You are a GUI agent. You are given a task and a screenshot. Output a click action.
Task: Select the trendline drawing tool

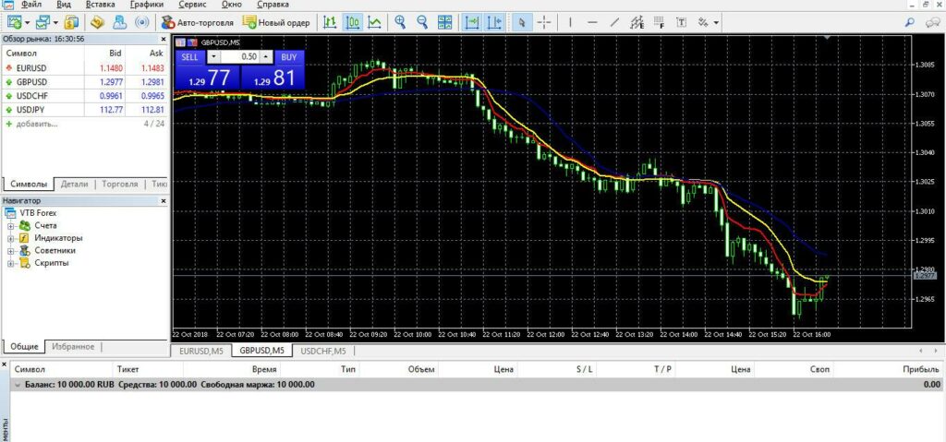[614, 21]
